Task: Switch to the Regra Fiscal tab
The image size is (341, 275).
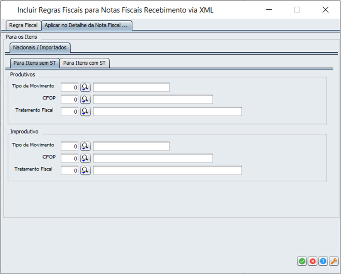Action: 23,25
